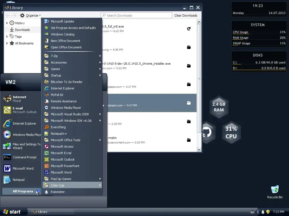Click the GitHub hexagon widget on desktop

pos(207,132)
